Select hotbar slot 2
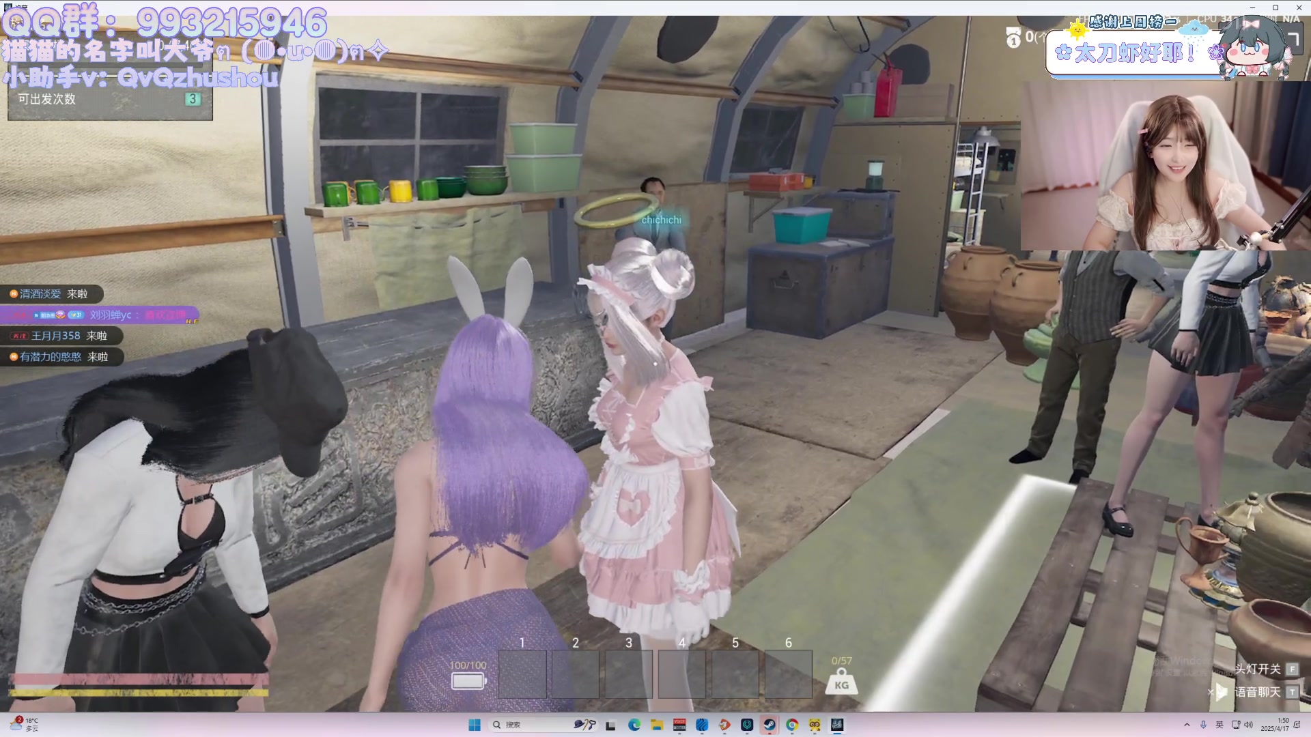The image size is (1311, 737). [576, 674]
